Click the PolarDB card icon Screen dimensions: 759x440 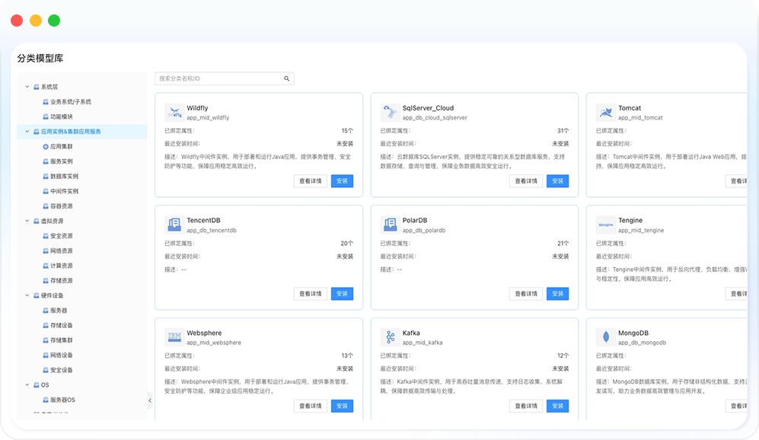point(390,225)
